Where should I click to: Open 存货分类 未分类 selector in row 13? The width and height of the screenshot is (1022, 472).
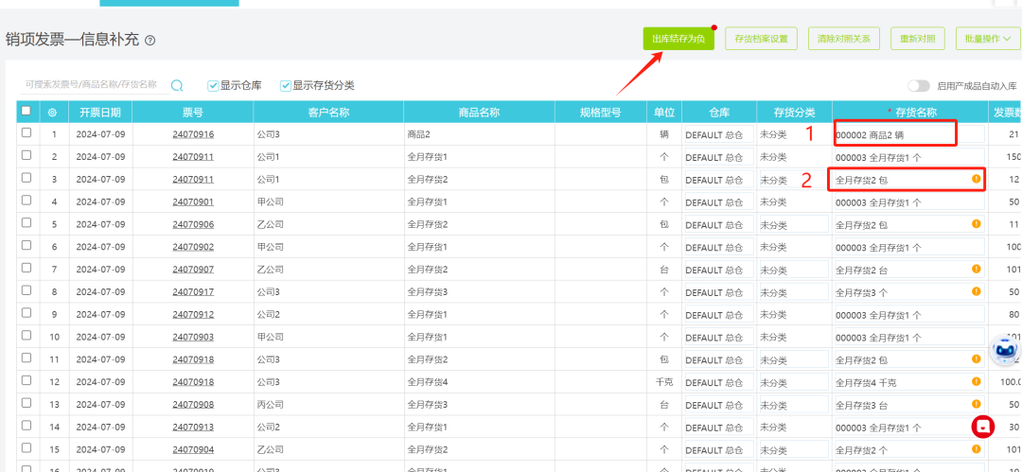794,405
